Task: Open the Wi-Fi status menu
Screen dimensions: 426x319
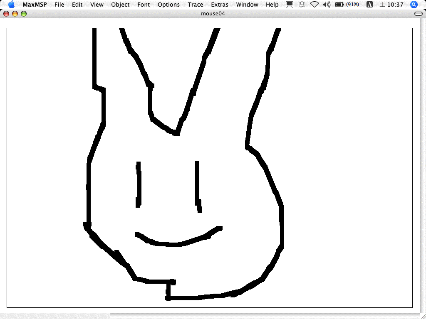Action: pyautogui.click(x=315, y=4)
